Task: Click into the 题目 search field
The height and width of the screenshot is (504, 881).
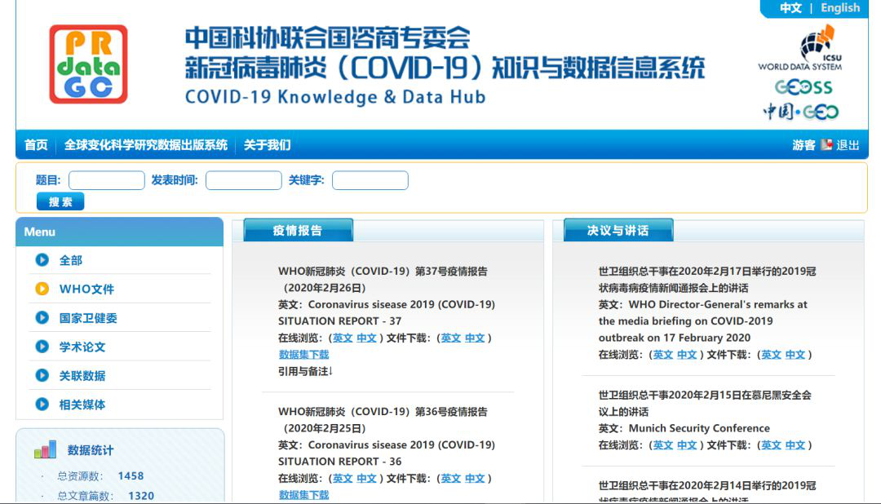Action: [x=106, y=179]
